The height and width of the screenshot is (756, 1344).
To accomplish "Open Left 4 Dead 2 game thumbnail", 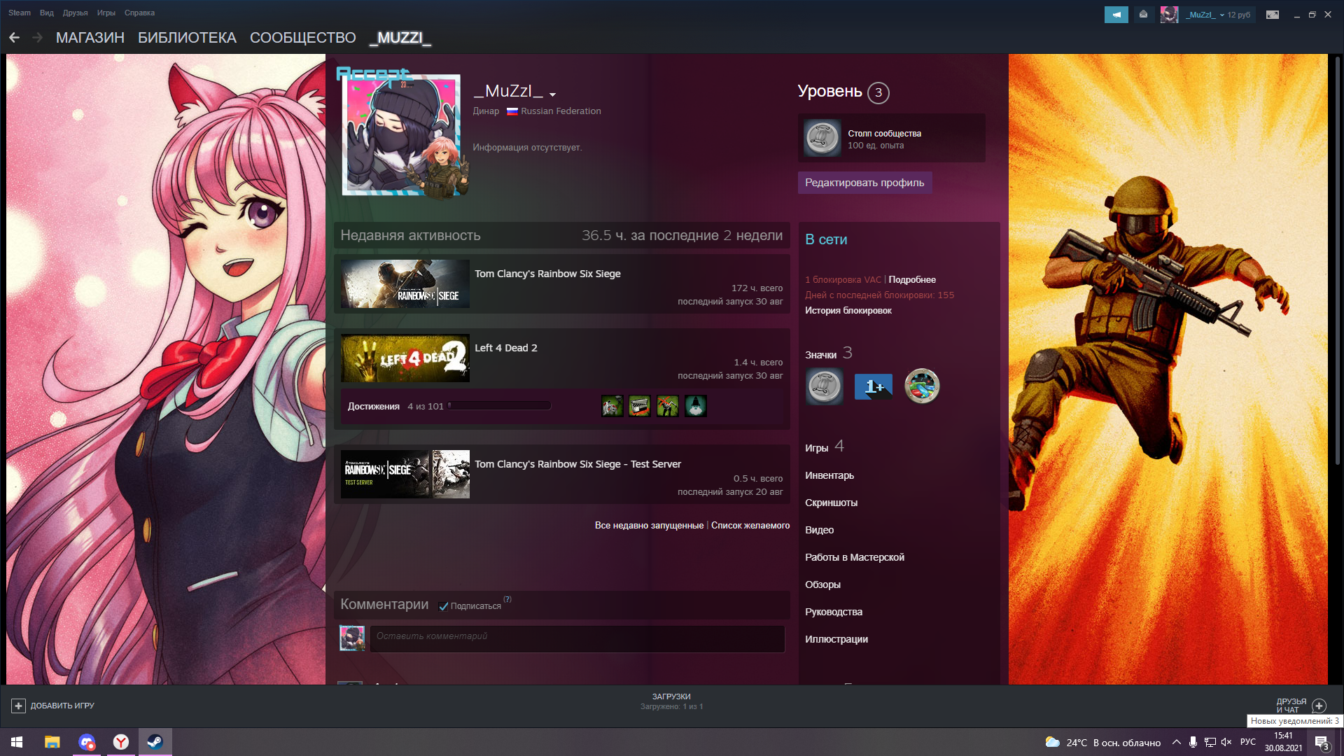I will click(x=405, y=358).
